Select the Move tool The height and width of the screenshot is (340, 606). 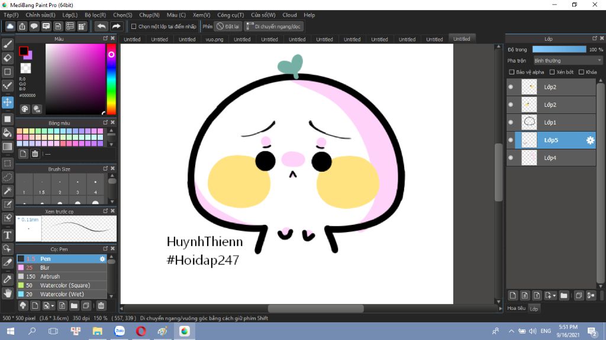(7, 102)
